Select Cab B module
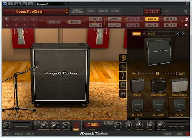This screenshot has width=192, height=138. click(x=152, y=25)
